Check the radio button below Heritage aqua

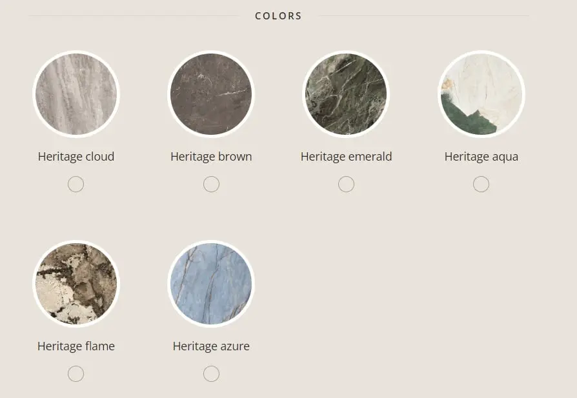click(x=481, y=184)
